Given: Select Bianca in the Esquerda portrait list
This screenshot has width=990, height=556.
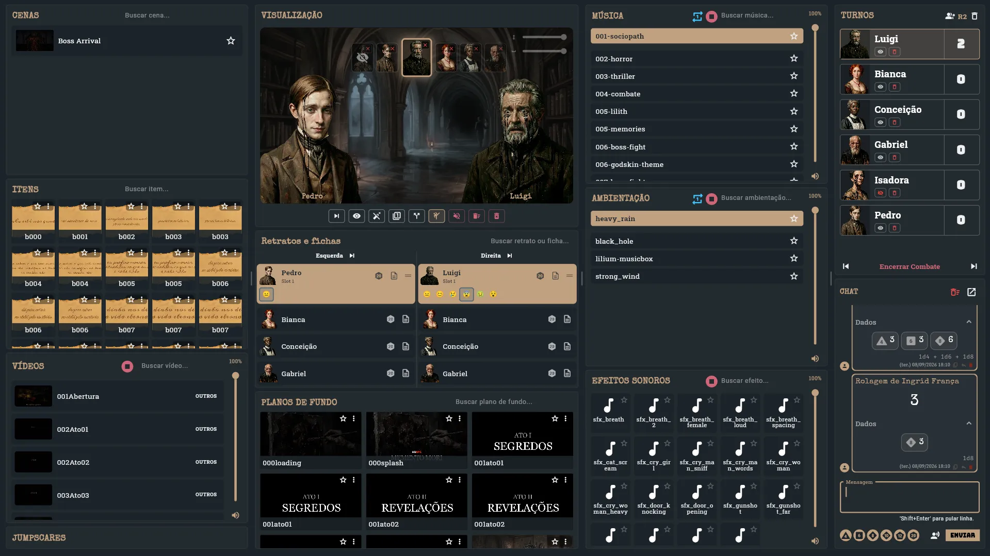Looking at the screenshot, I should click(335, 319).
